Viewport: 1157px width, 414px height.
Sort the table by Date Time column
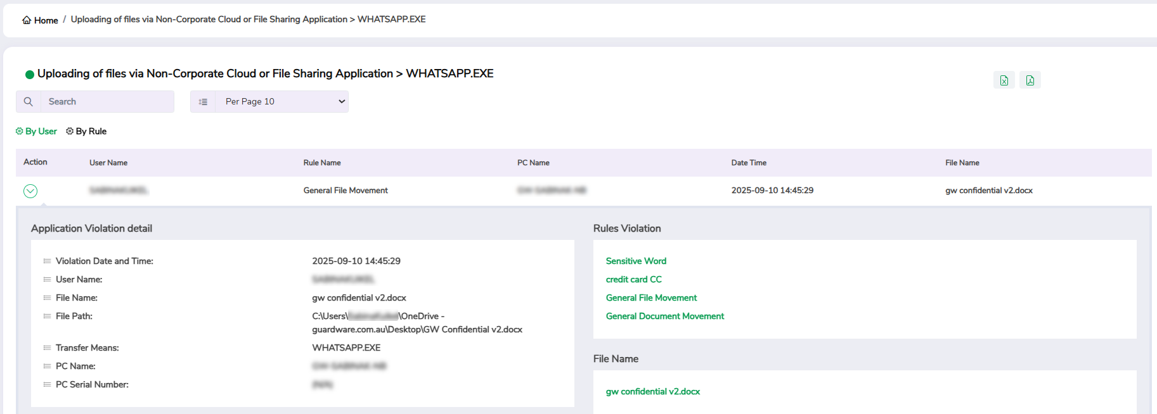pyautogui.click(x=749, y=163)
